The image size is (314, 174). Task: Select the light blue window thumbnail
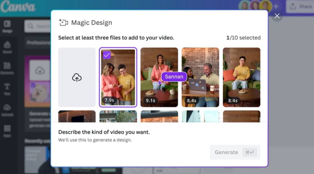[200, 116]
